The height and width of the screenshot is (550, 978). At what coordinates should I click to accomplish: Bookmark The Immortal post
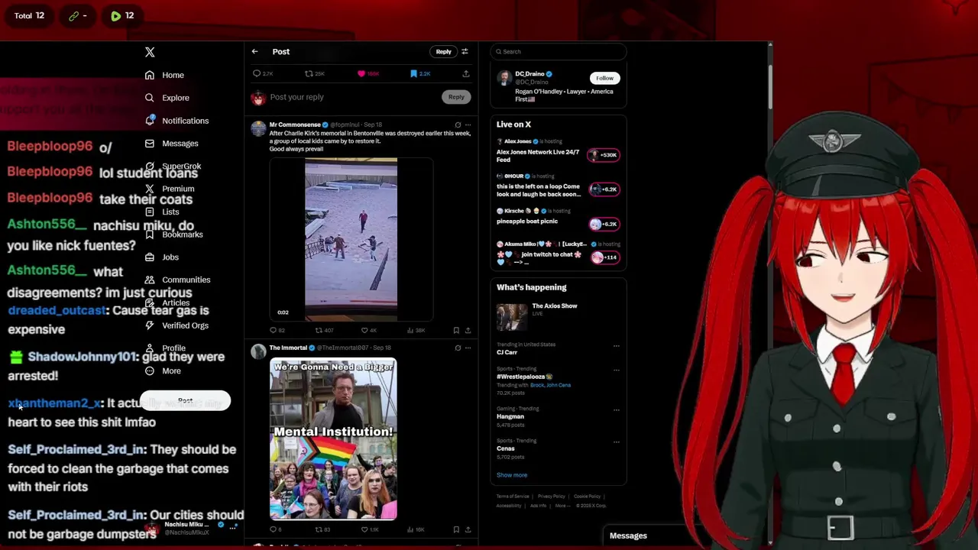coord(456,529)
